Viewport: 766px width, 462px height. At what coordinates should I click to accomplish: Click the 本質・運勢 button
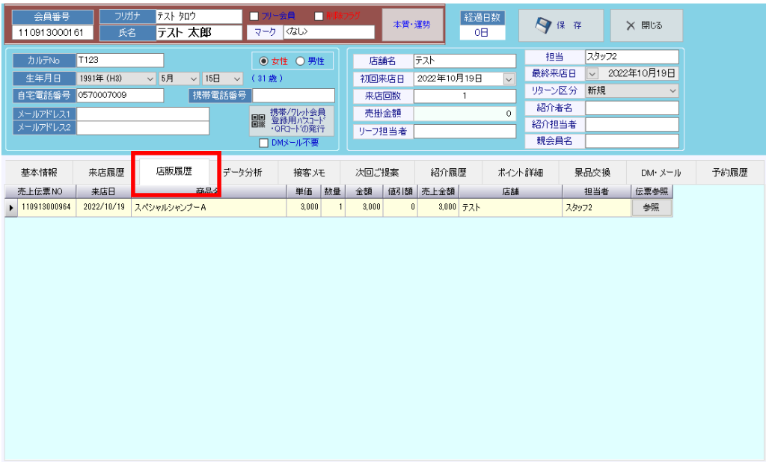pos(411,25)
